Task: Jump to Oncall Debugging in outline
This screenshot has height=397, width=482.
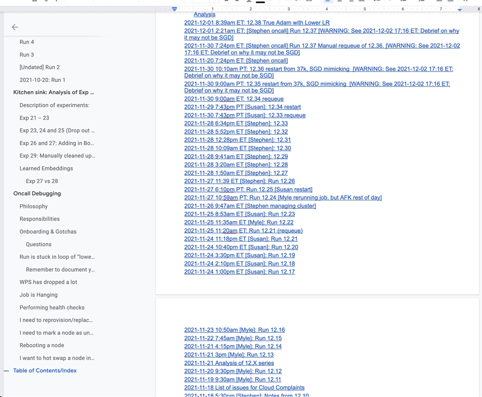Action: (37, 194)
